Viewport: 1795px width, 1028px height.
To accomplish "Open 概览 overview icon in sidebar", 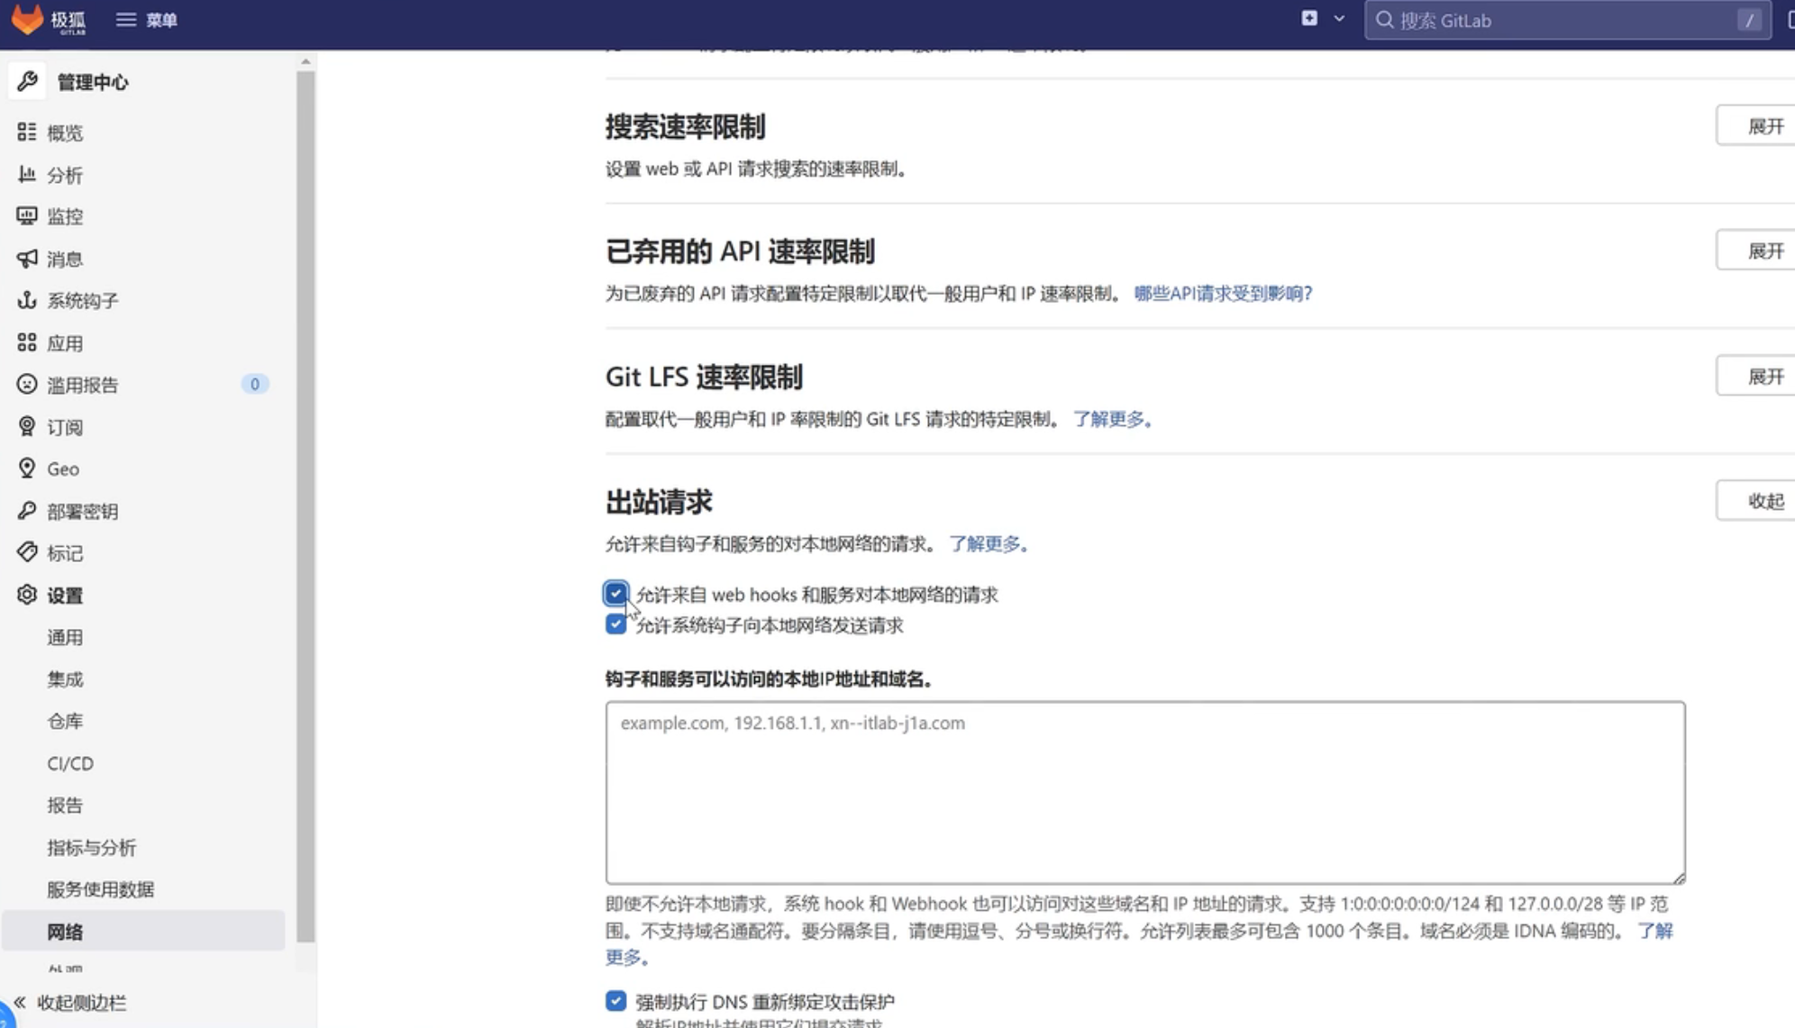I will 27,132.
